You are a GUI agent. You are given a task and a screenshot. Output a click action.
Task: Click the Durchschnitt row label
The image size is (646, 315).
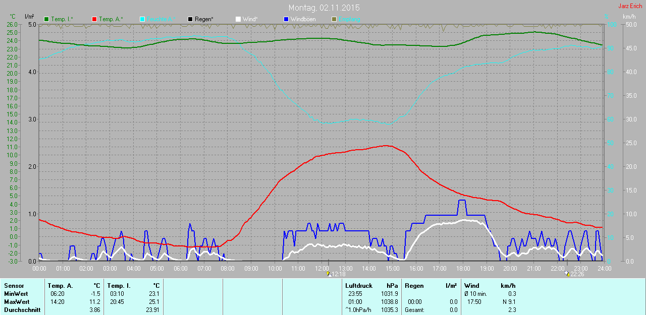22,310
